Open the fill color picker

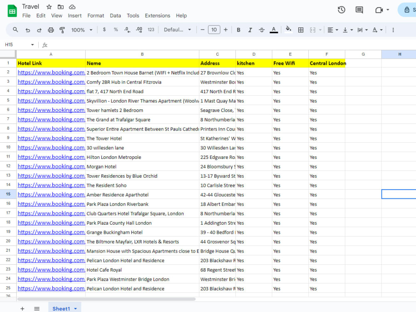click(x=288, y=29)
